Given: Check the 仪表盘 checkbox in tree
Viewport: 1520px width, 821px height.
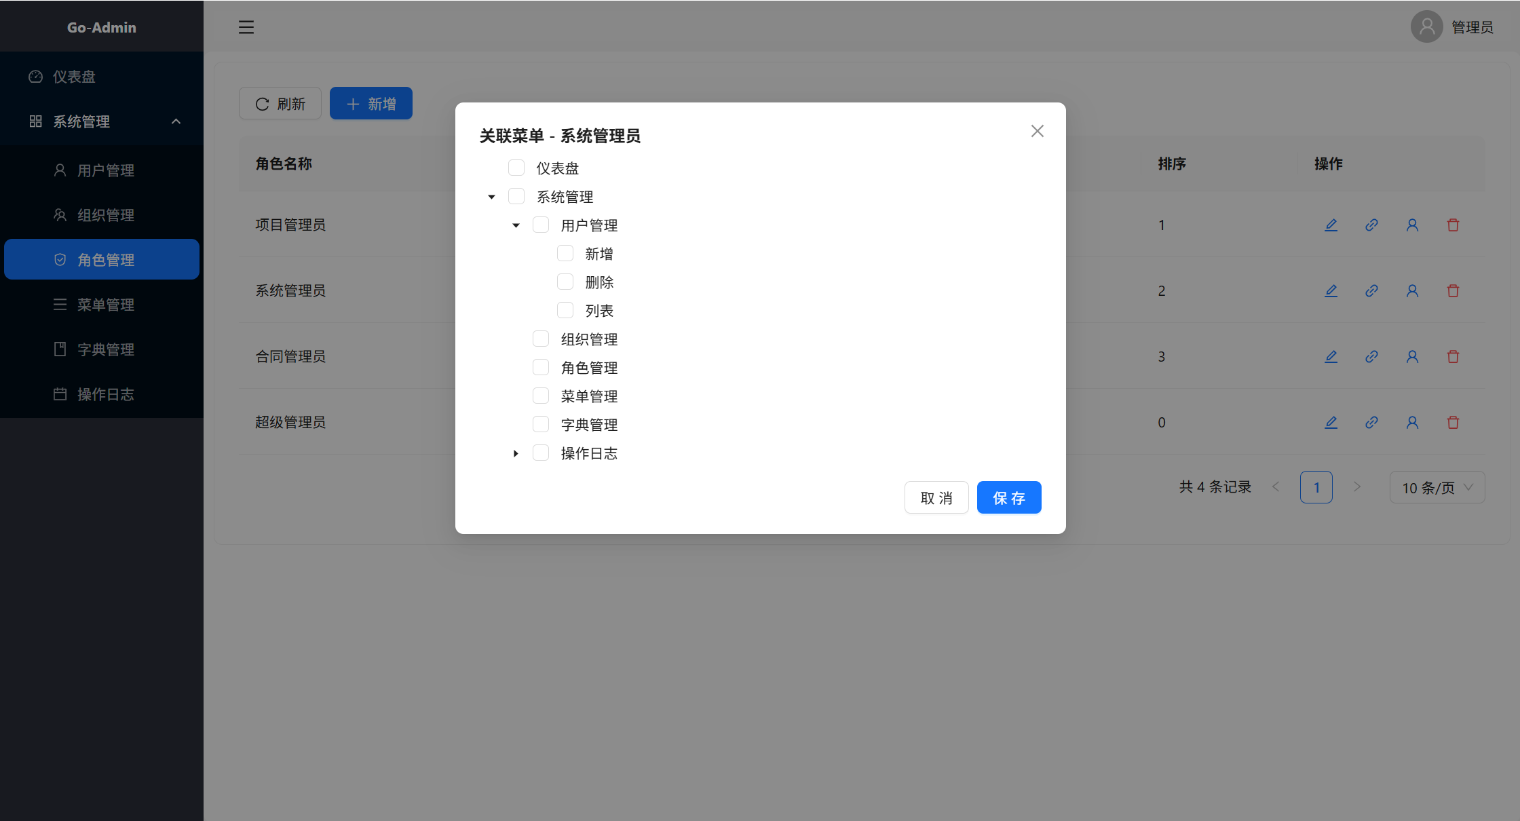Looking at the screenshot, I should click(x=516, y=168).
